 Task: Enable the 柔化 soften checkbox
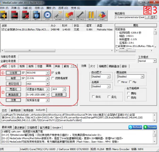(109, 97)
